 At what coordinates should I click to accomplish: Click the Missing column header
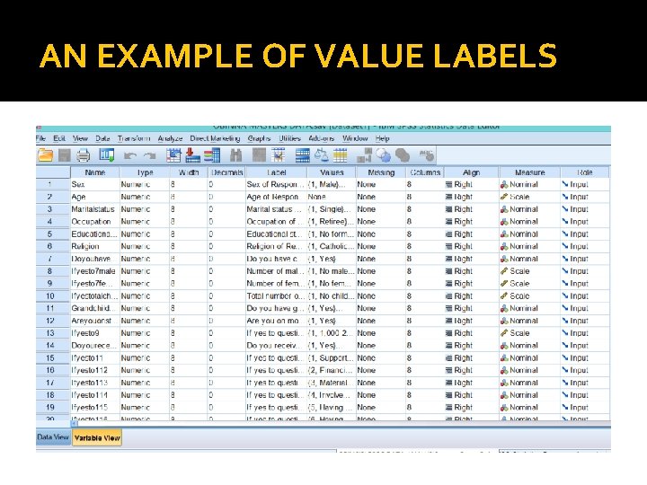point(381,172)
